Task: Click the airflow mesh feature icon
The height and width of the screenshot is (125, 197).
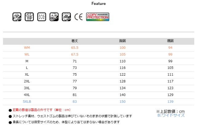Action: coord(29,17)
